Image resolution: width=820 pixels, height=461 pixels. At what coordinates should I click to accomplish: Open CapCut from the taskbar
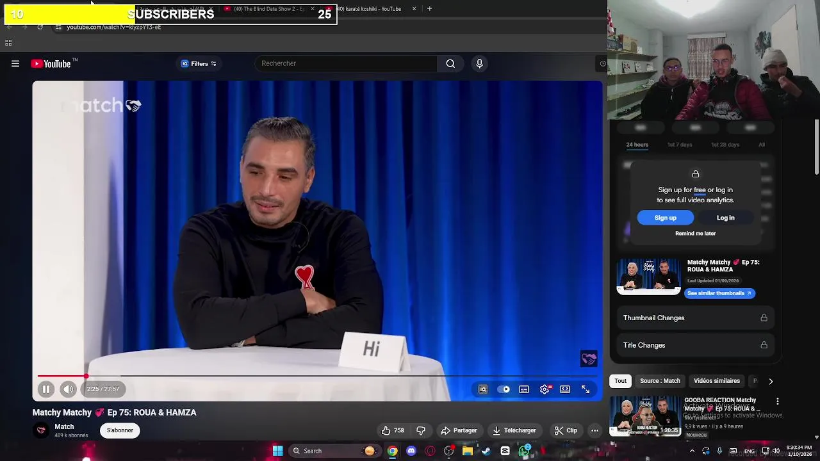[x=505, y=451]
